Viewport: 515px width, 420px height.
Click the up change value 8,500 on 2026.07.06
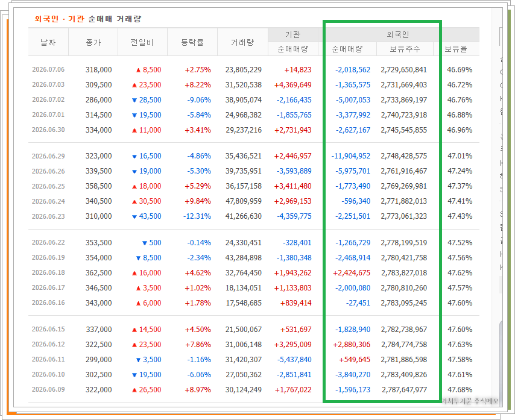(152, 69)
